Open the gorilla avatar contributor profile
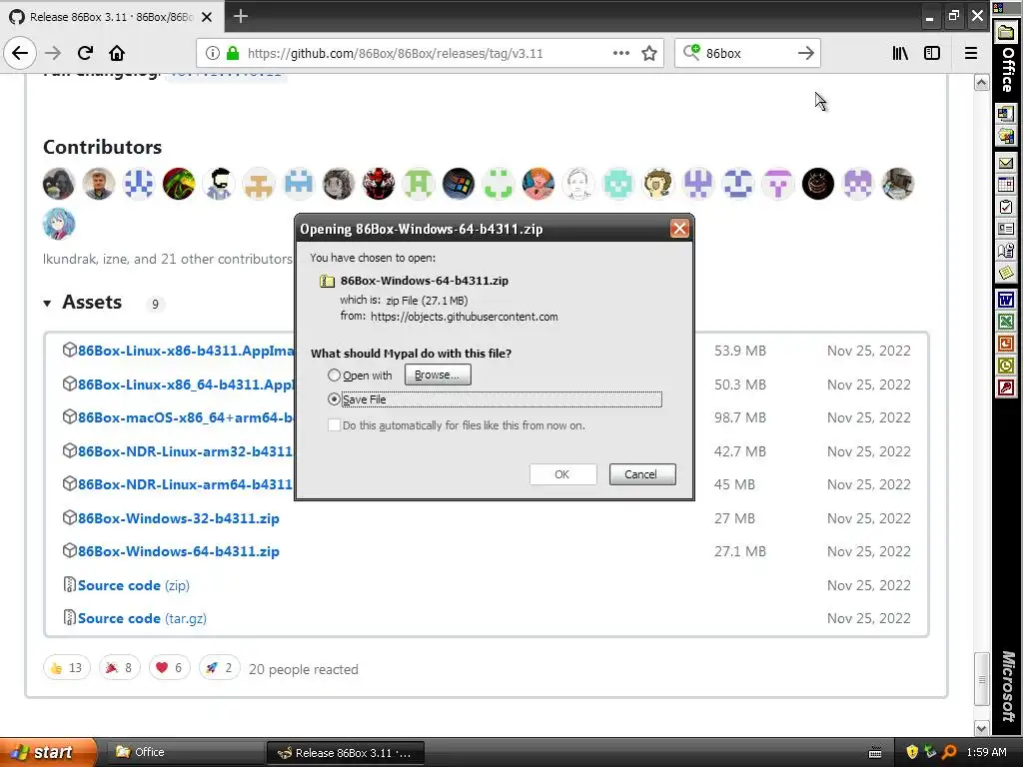 pyautogui.click(x=59, y=184)
